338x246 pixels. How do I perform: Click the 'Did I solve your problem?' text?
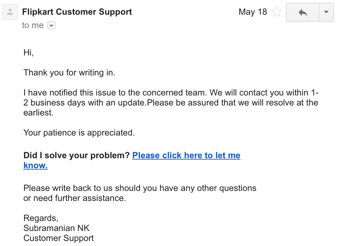[76, 155]
